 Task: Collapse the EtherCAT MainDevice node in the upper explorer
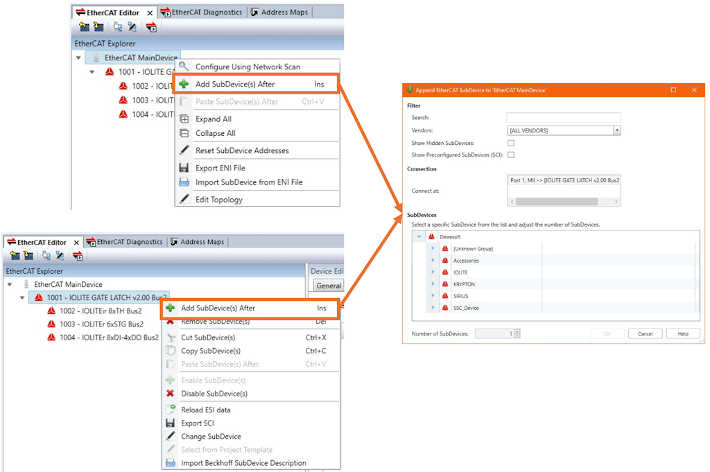point(79,58)
